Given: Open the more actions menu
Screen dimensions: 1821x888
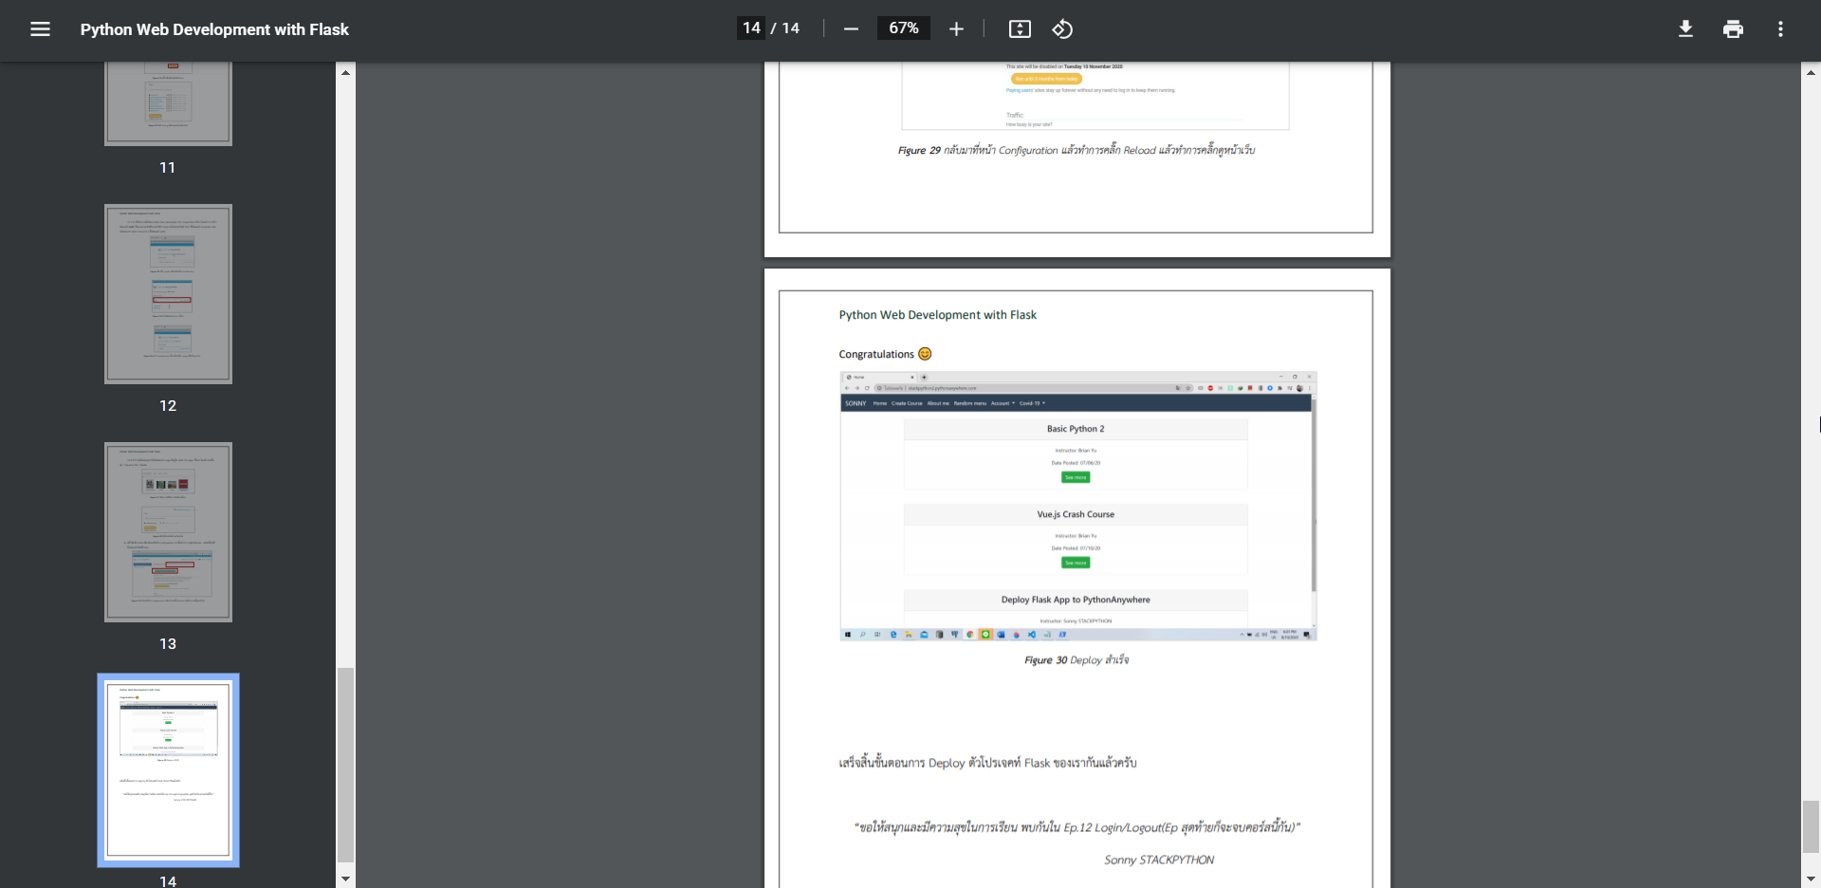Looking at the screenshot, I should coord(1780,29).
